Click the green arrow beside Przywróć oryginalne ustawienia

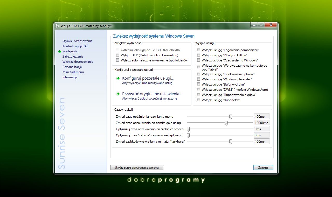tap(118, 94)
